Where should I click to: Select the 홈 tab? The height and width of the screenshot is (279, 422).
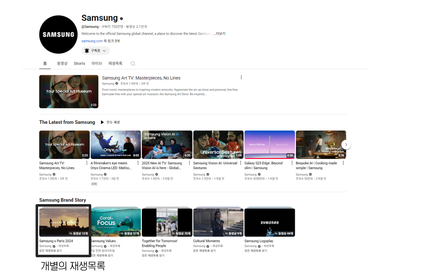(45, 64)
